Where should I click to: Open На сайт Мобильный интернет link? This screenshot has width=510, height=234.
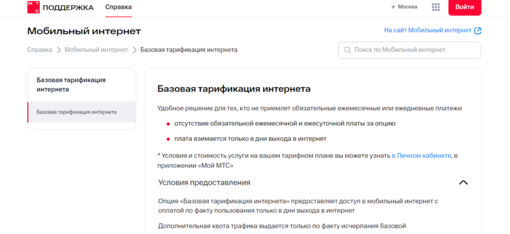pos(428,30)
